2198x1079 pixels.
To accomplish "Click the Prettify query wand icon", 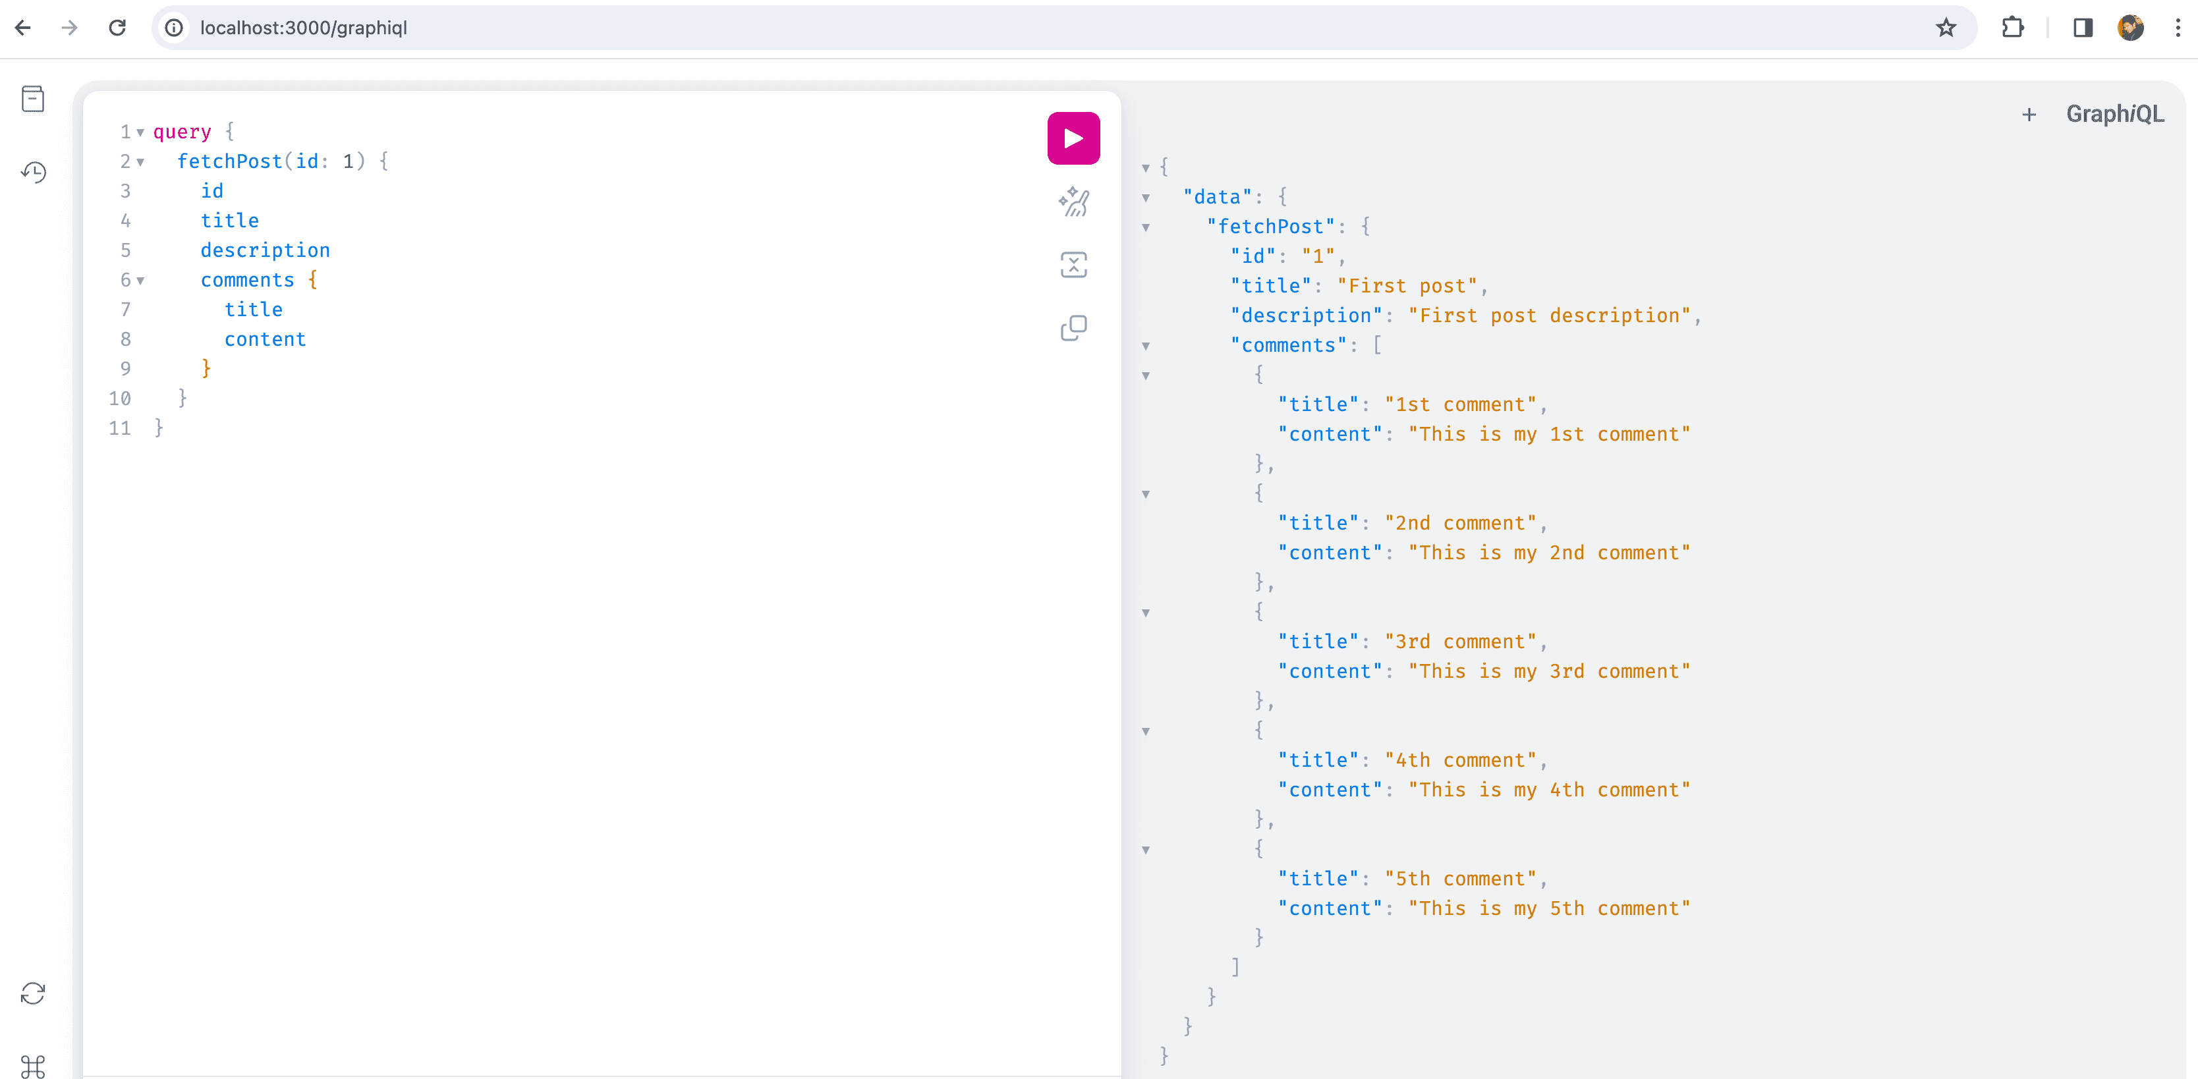I will (x=1073, y=202).
